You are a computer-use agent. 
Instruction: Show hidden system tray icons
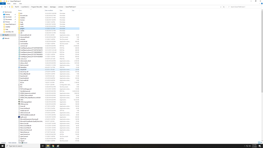[x=245, y=146]
